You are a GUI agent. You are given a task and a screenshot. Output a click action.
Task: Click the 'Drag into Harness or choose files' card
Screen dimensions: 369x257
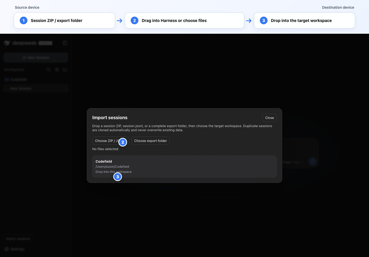[x=184, y=20]
